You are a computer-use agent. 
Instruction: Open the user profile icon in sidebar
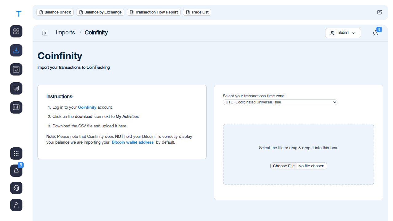click(x=16, y=205)
